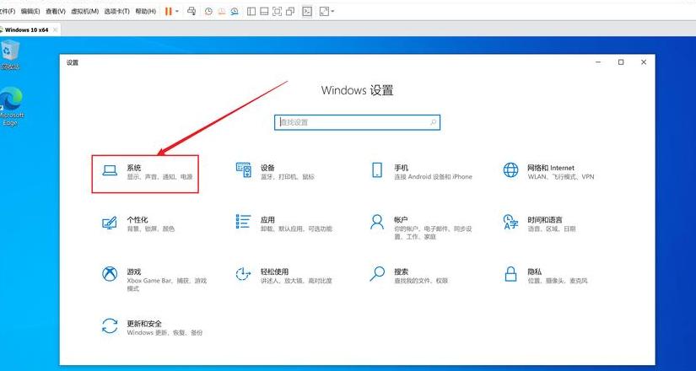Image resolution: width=696 pixels, height=371 pixels.
Task: Open the 系统 laptop icon
Action: coord(110,170)
